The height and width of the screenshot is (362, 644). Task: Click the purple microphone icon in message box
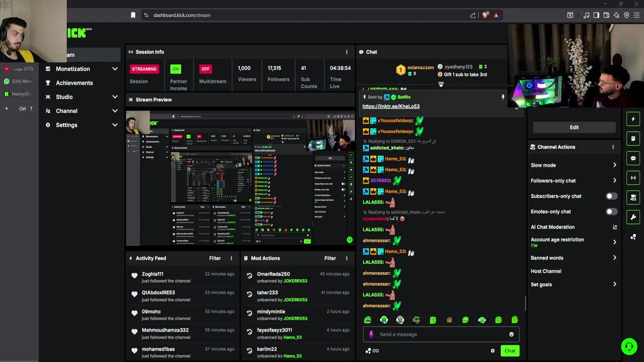(371, 334)
